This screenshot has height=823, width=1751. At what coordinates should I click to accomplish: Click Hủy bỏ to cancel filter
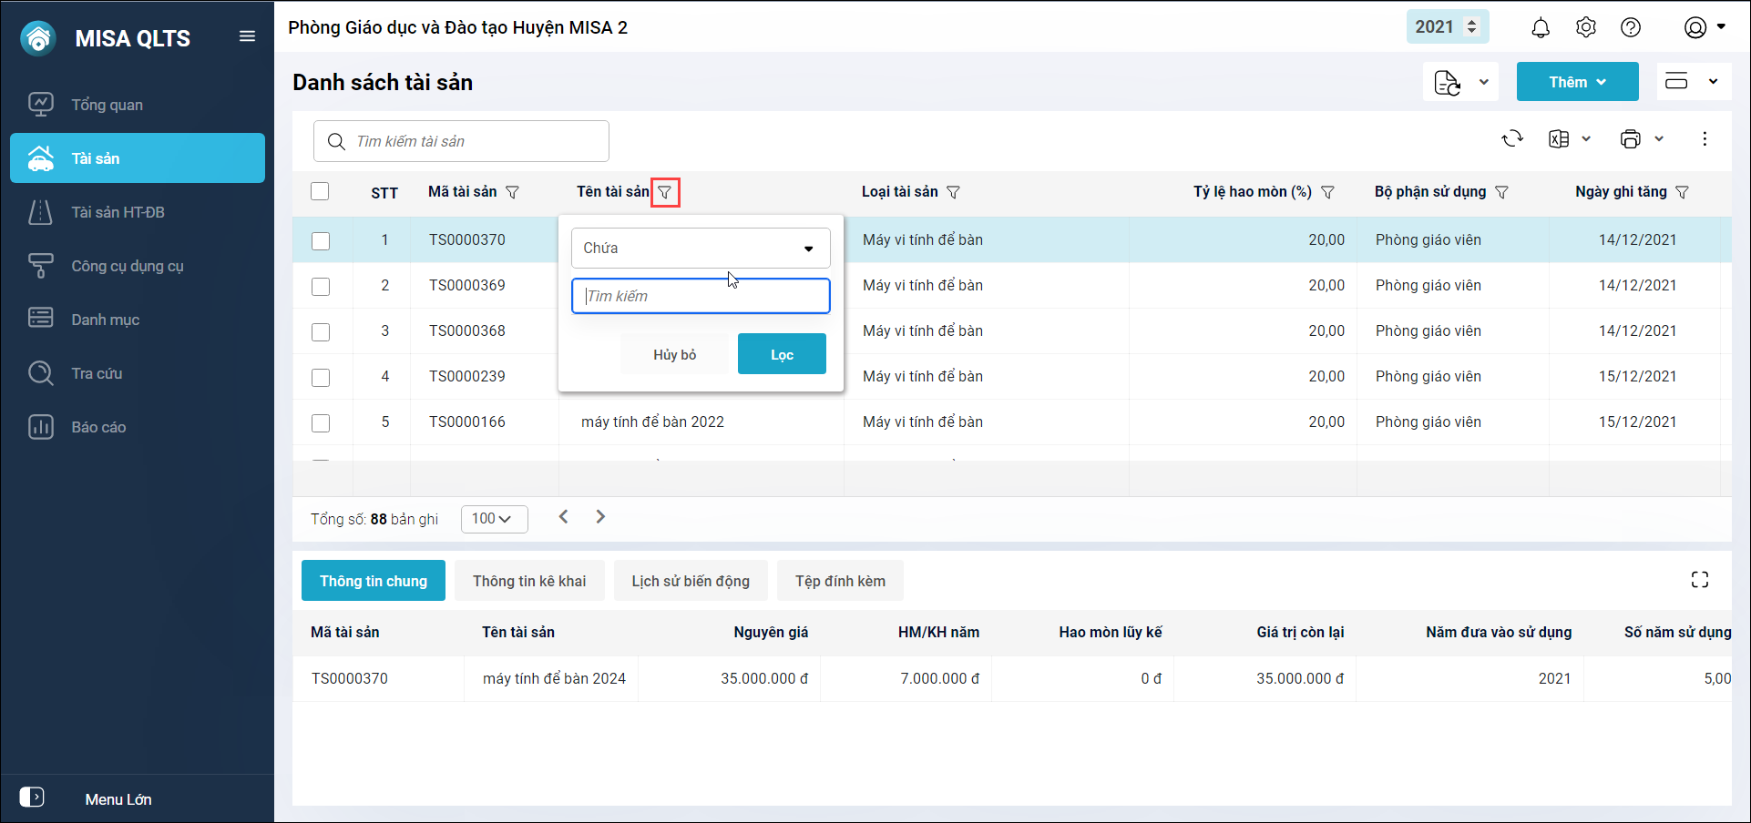tap(674, 354)
